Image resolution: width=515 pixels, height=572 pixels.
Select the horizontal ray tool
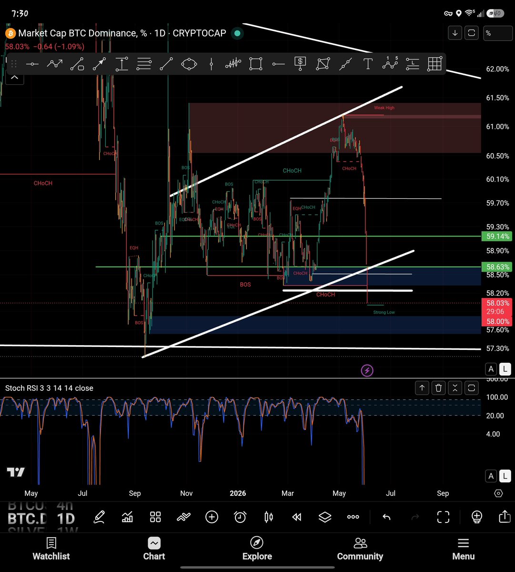point(278,64)
